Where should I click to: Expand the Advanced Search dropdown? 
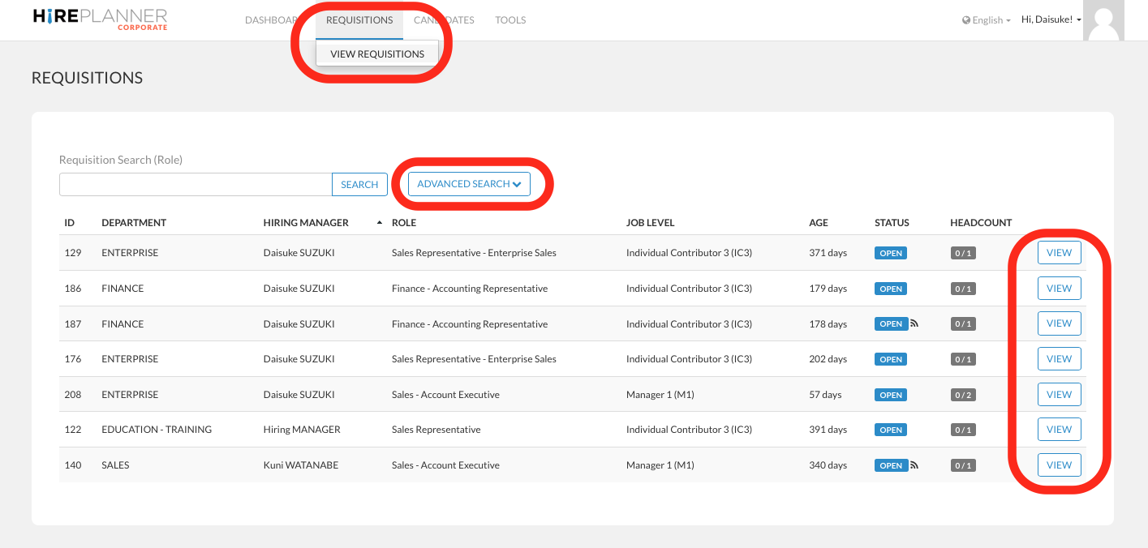pos(469,184)
